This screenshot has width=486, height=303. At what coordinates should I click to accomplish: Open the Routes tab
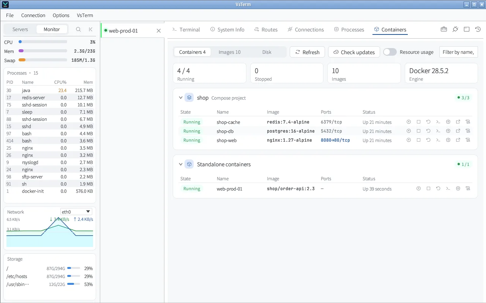click(266, 30)
